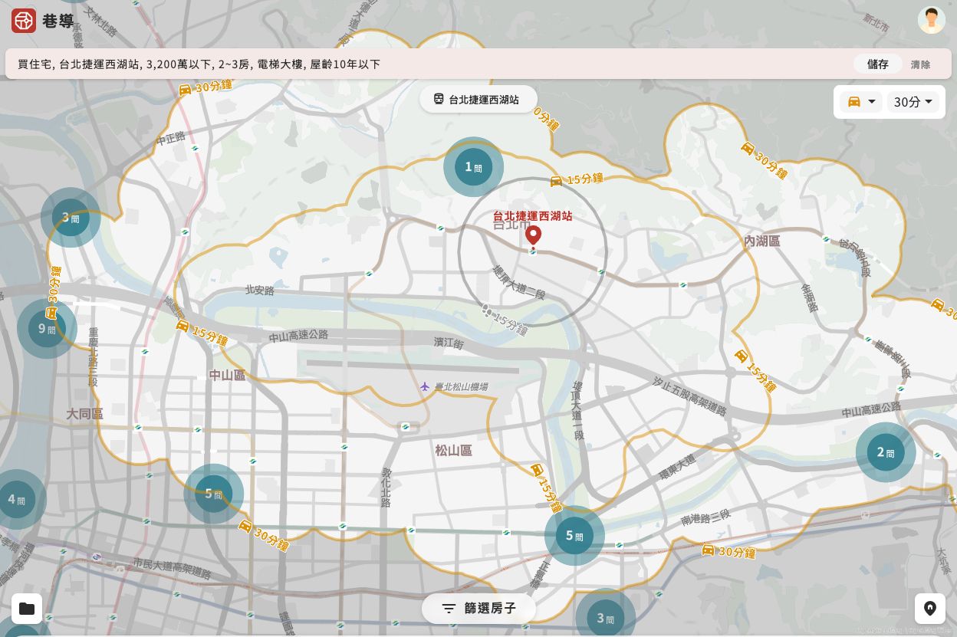Click the 內湖區 district label
957x637 pixels.
(761, 241)
